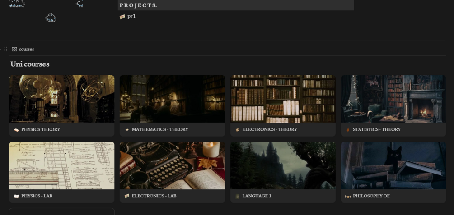Switch to the courses view tab

point(23,50)
